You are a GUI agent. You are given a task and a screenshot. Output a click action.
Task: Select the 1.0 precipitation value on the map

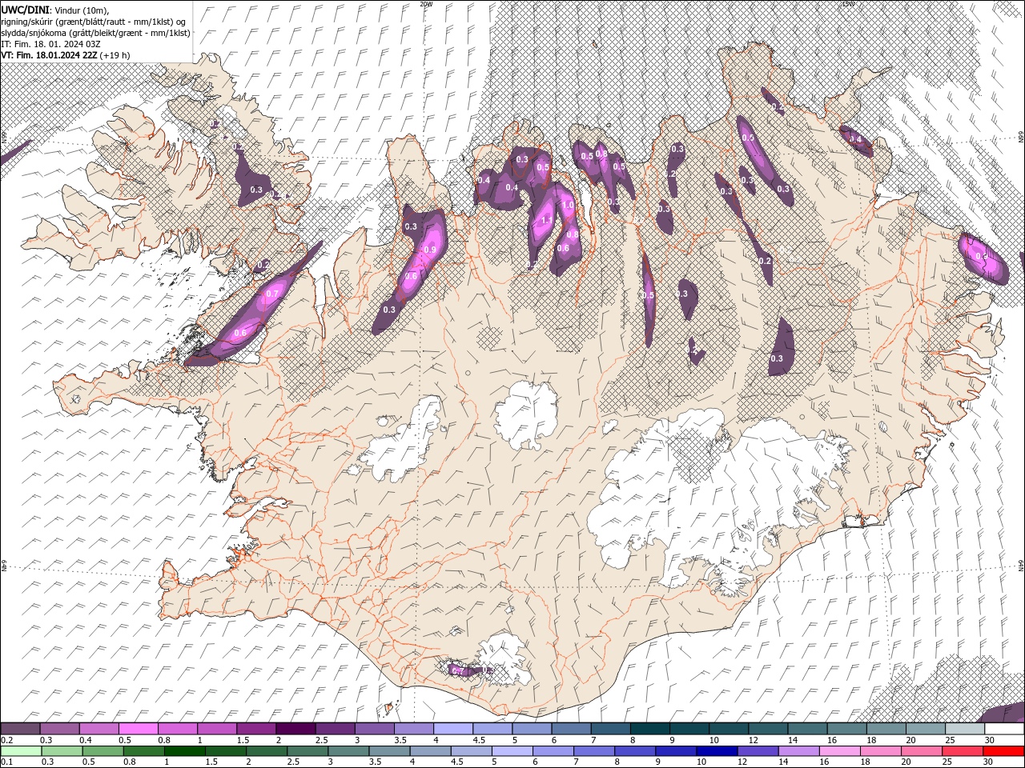(x=568, y=206)
